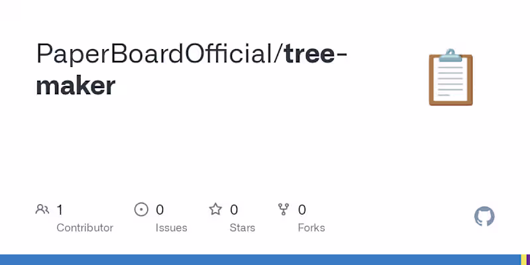
Task: Select the Stars label
Action: (x=243, y=228)
